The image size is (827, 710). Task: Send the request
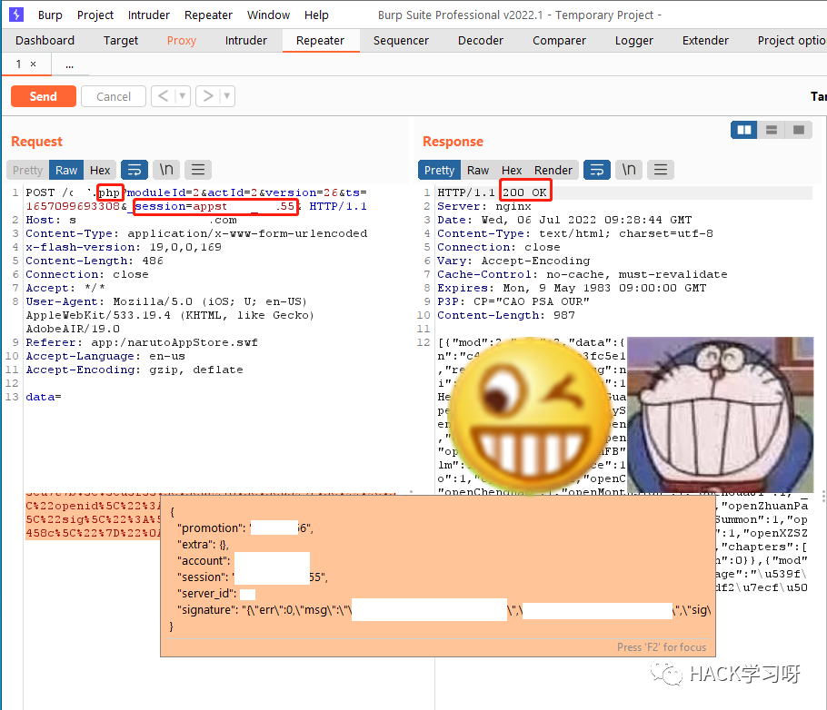pyautogui.click(x=44, y=96)
